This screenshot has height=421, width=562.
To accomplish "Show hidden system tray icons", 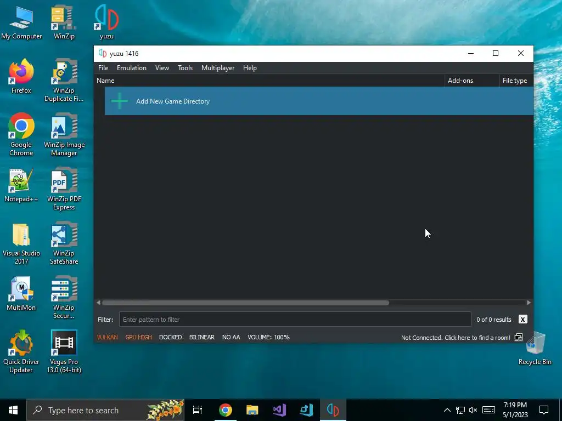I will 447,410.
